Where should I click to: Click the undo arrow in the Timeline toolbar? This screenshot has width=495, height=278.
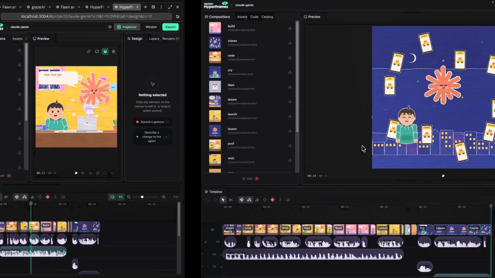(x=208, y=200)
